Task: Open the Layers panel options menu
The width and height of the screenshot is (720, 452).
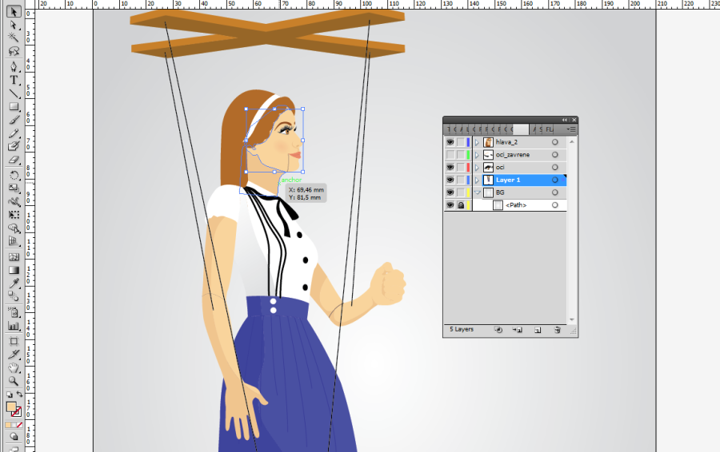Action: coord(570,129)
